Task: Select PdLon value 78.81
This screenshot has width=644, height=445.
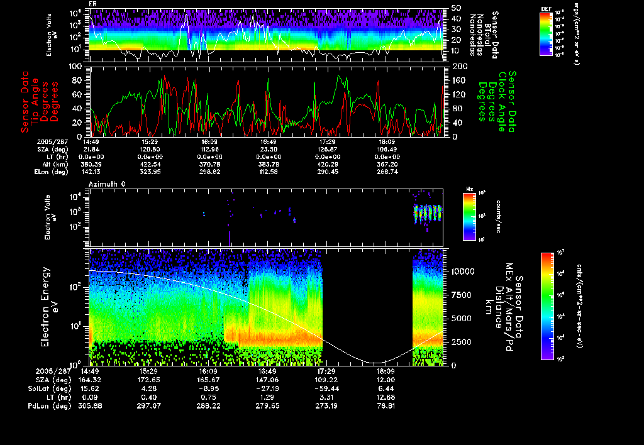Action: point(386,406)
